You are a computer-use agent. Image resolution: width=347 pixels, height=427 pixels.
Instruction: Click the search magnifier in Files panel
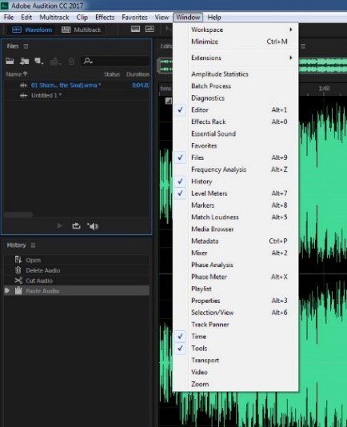(x=88, y=61)
